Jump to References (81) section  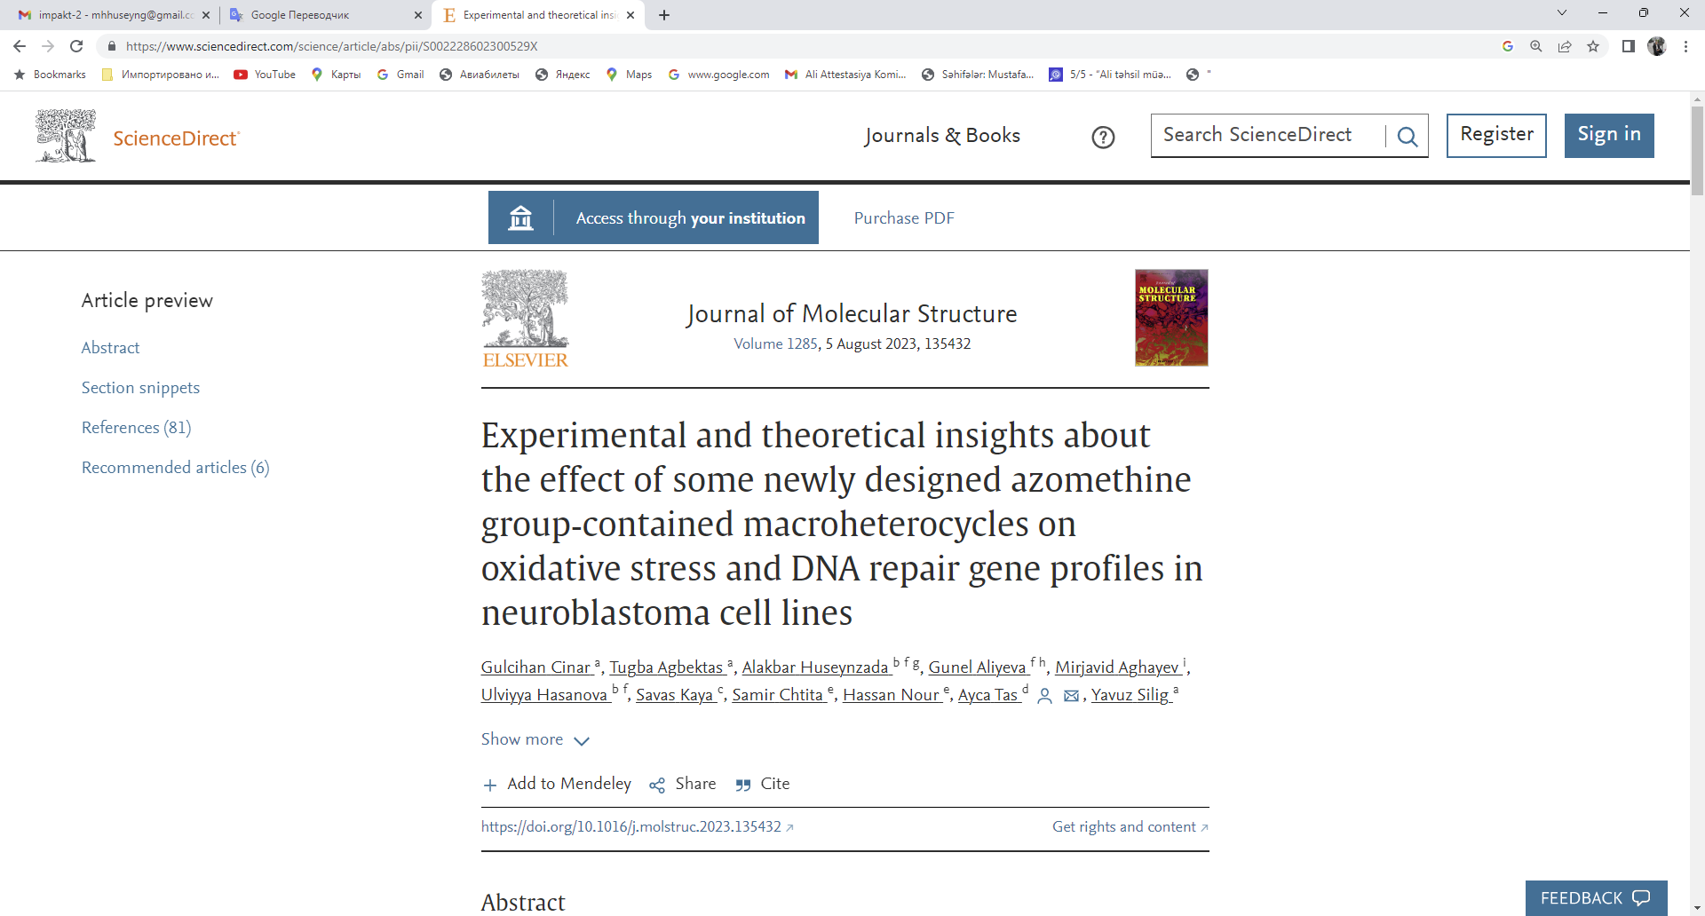(136, 428)
